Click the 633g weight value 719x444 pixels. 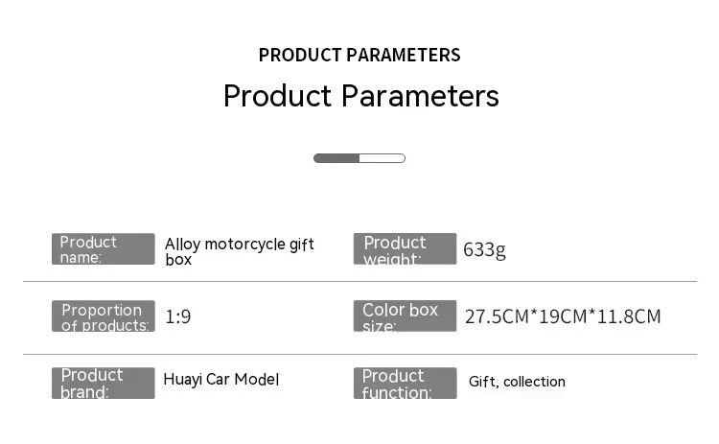click(484, 250)
